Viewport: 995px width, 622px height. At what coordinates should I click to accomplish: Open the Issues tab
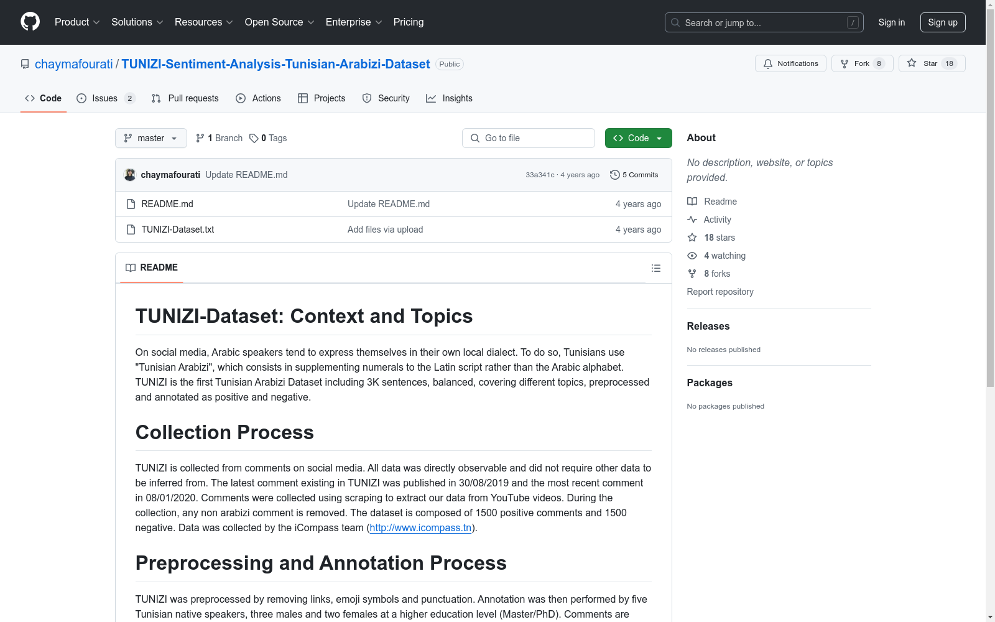tap(106, 98)
